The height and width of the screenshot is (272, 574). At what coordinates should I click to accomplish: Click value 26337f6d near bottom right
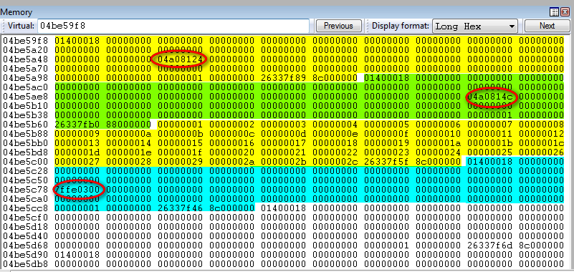point(490,246)
